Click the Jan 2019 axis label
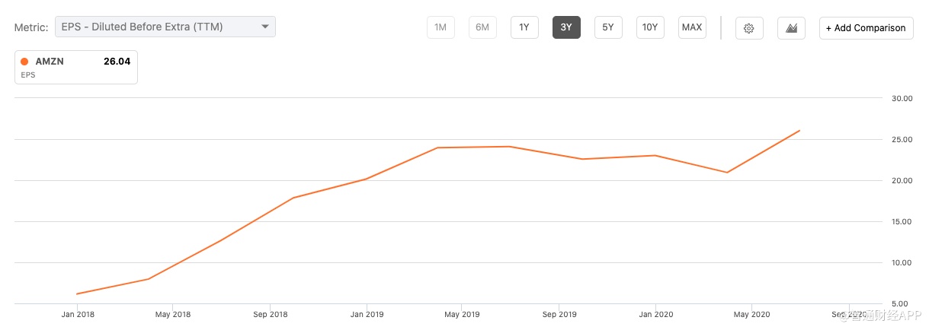 click(367, 314)
